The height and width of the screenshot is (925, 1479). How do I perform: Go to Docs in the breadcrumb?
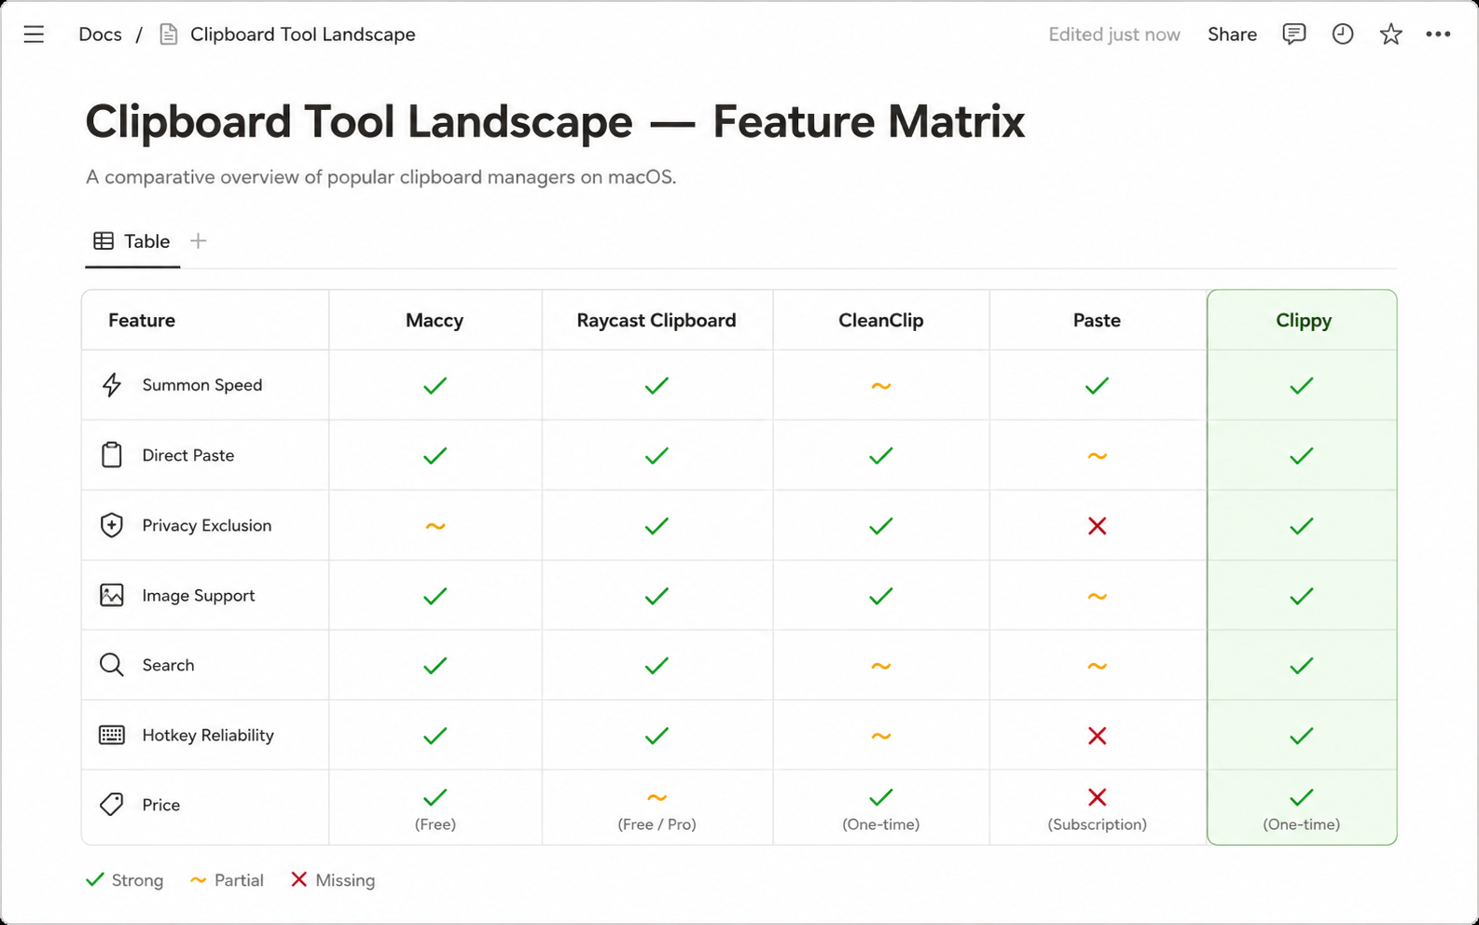(100, 35)
